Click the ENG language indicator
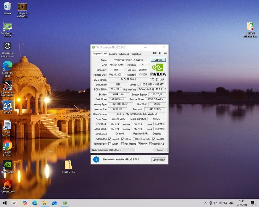The image size is (259, 207). 231,203
